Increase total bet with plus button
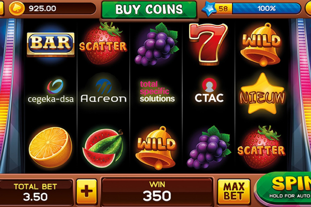 87,191
